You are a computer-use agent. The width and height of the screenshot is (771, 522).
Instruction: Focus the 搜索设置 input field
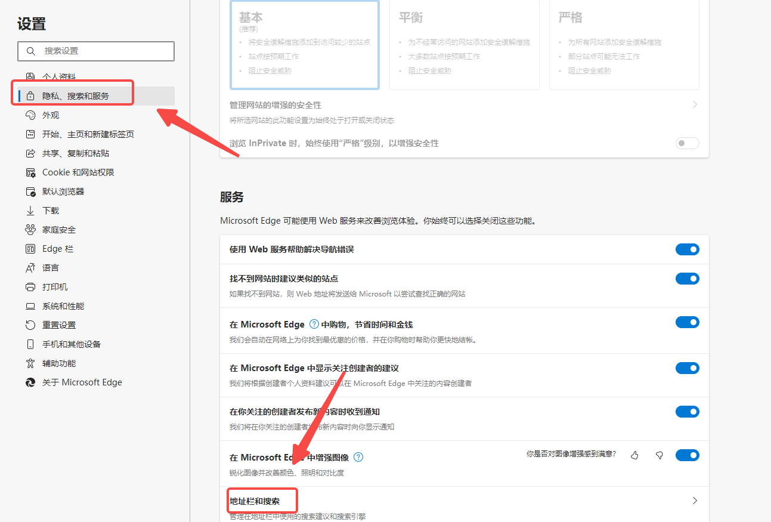pos(96,51)
